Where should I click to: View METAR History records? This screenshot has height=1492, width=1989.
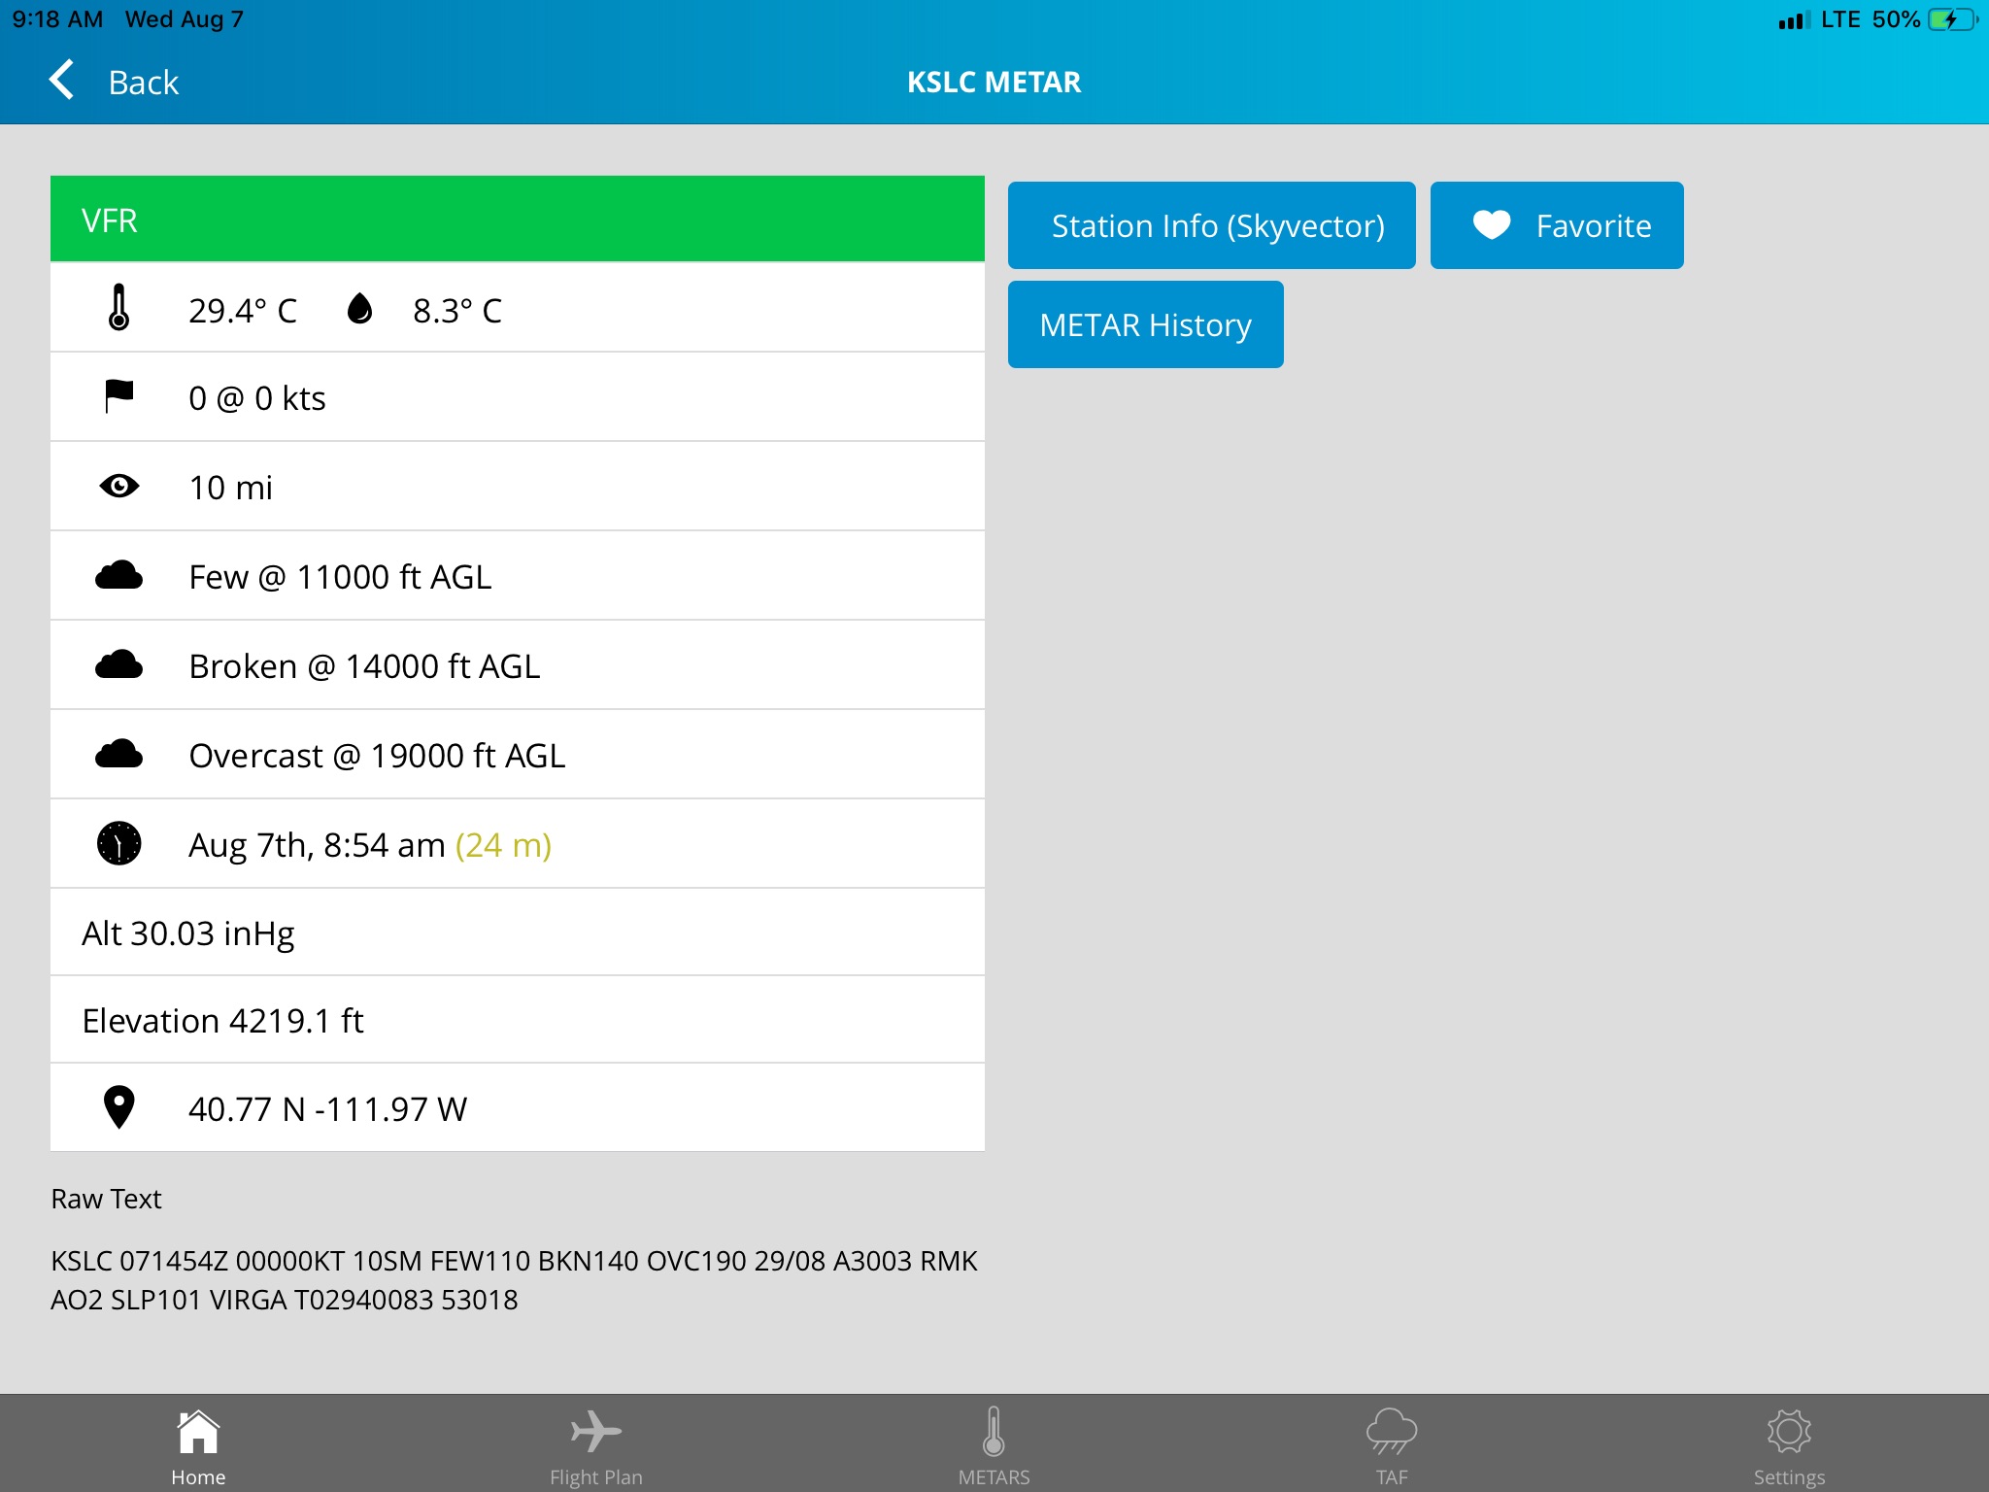1143,324
